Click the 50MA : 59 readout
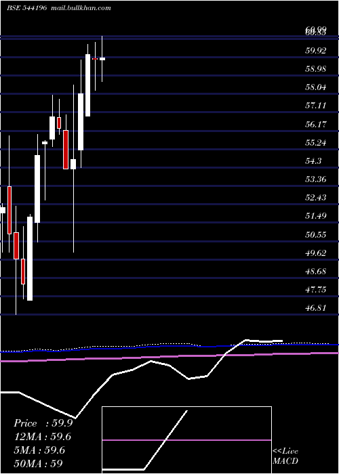 (38, 464)
